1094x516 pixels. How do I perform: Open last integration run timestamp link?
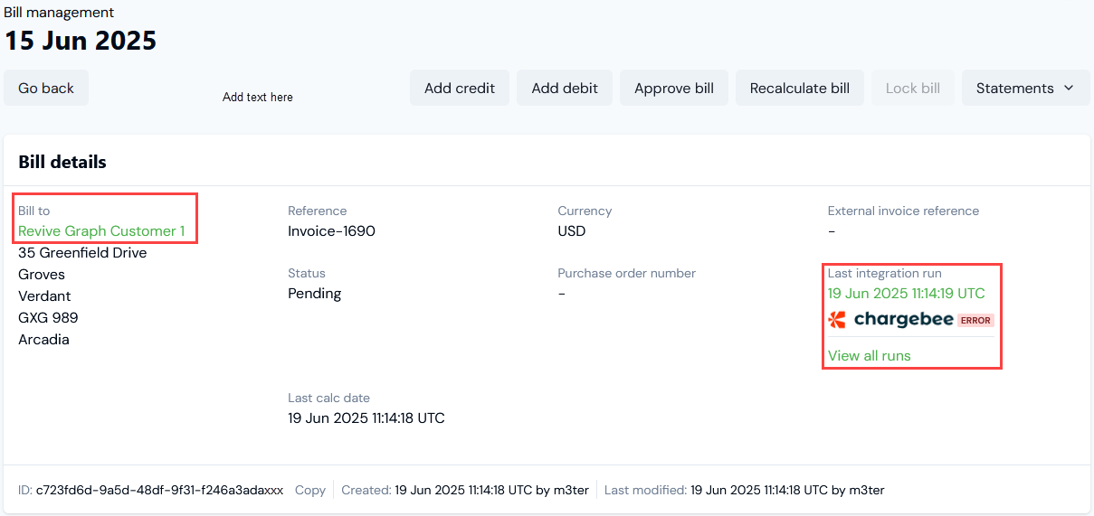click(x=907, y=294)
